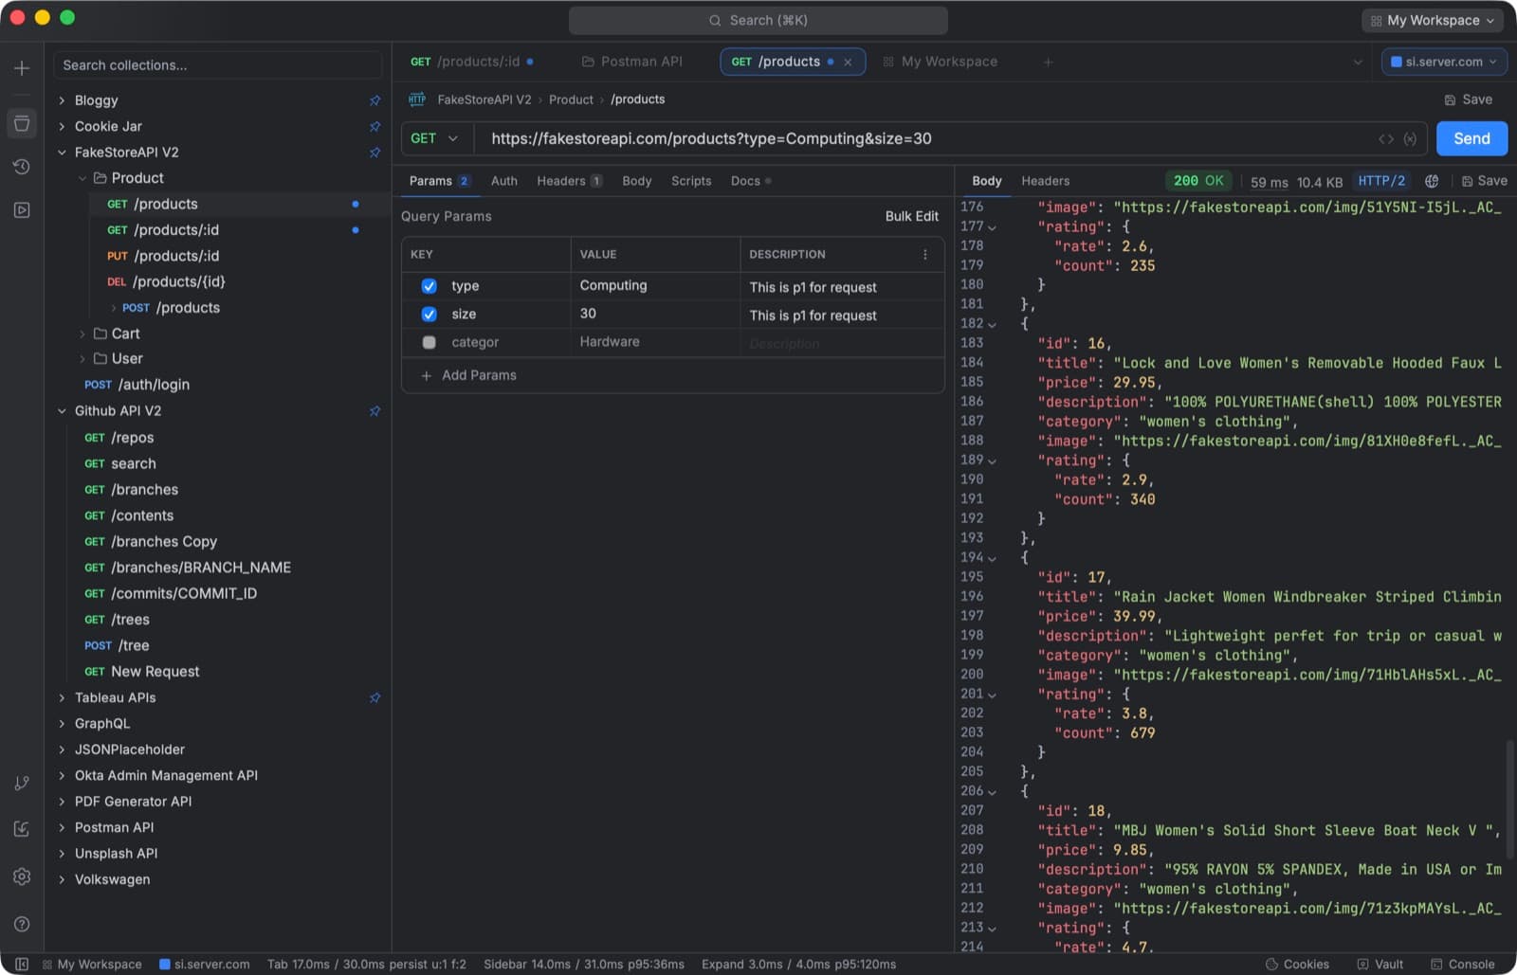Open the code snippet icon in URL bar

[x=1386, y=139]
